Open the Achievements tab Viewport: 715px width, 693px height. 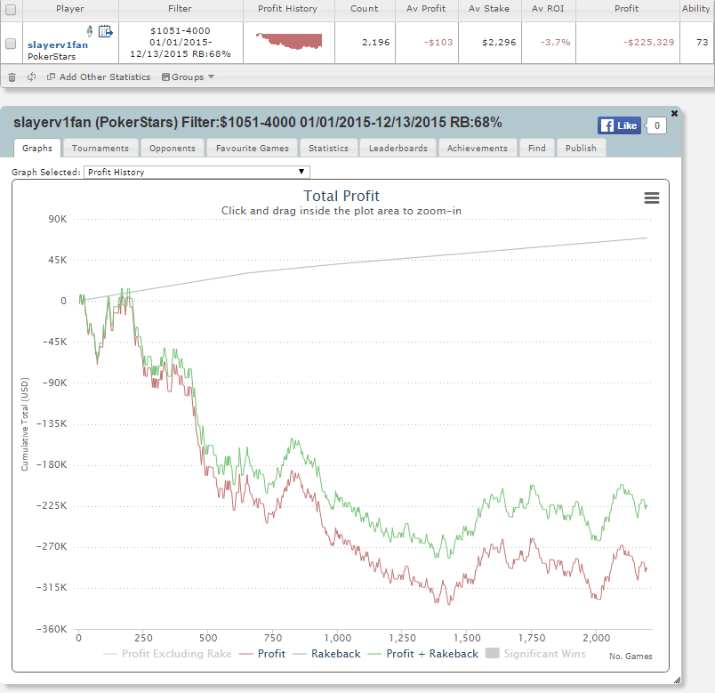point(477,149)
